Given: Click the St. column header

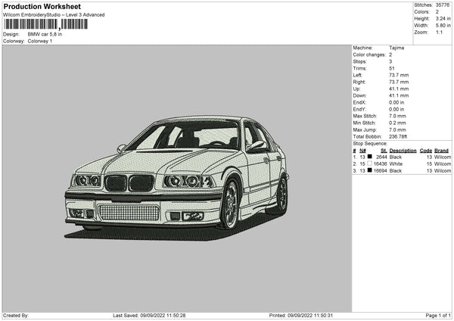Looking at the screenshot, I should point(384,150).
